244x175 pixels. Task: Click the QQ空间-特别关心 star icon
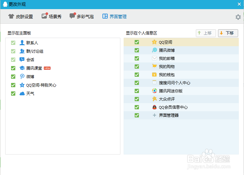22,85
